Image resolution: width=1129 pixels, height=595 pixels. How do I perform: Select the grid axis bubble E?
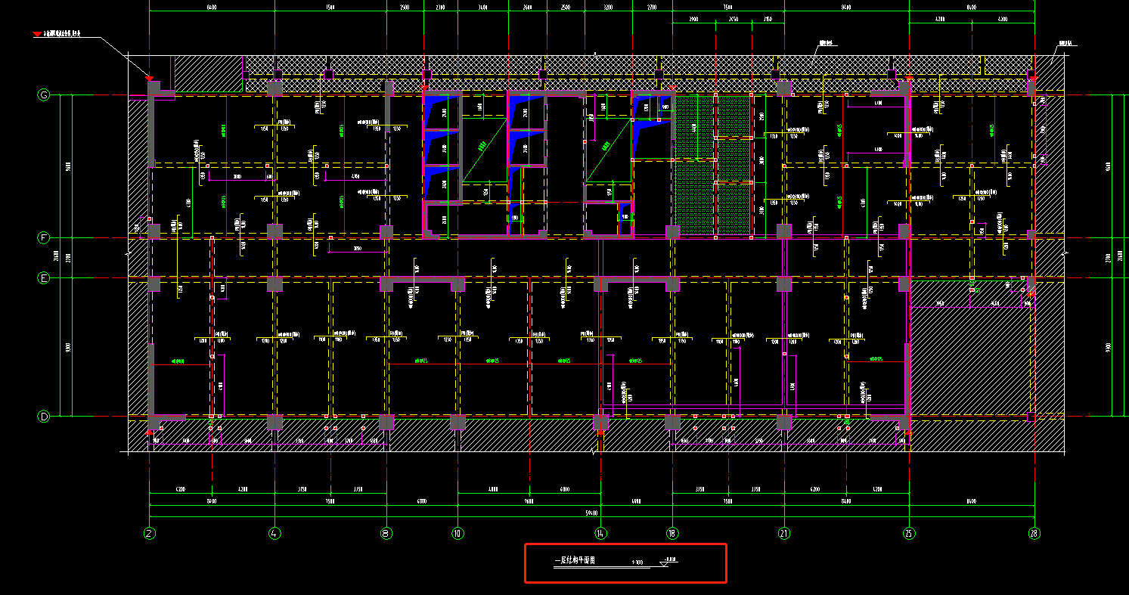pos(44,278)
